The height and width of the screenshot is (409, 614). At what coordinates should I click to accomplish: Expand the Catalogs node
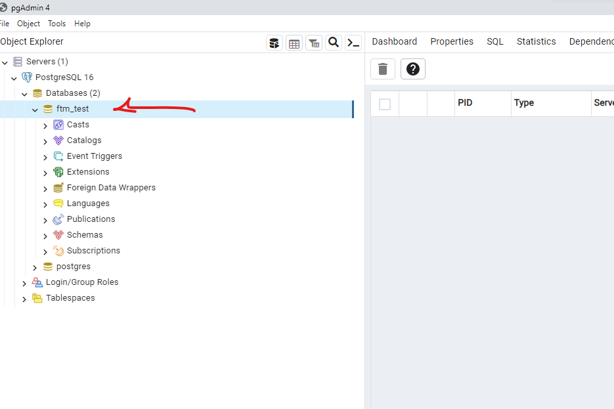click(45, 141)
